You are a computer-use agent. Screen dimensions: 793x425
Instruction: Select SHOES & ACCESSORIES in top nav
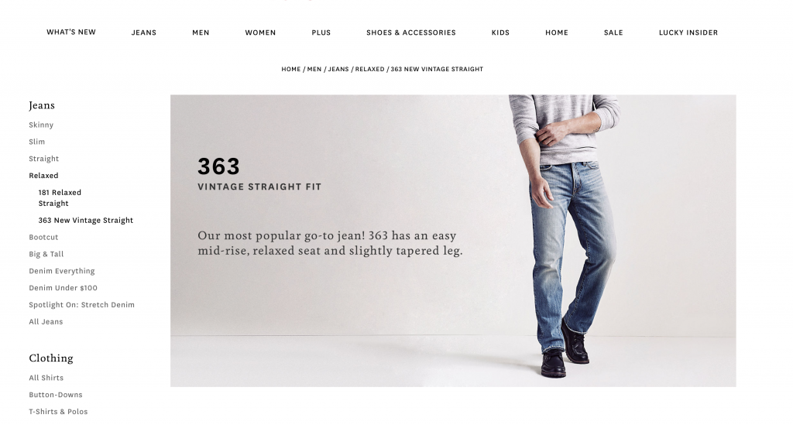411,33
